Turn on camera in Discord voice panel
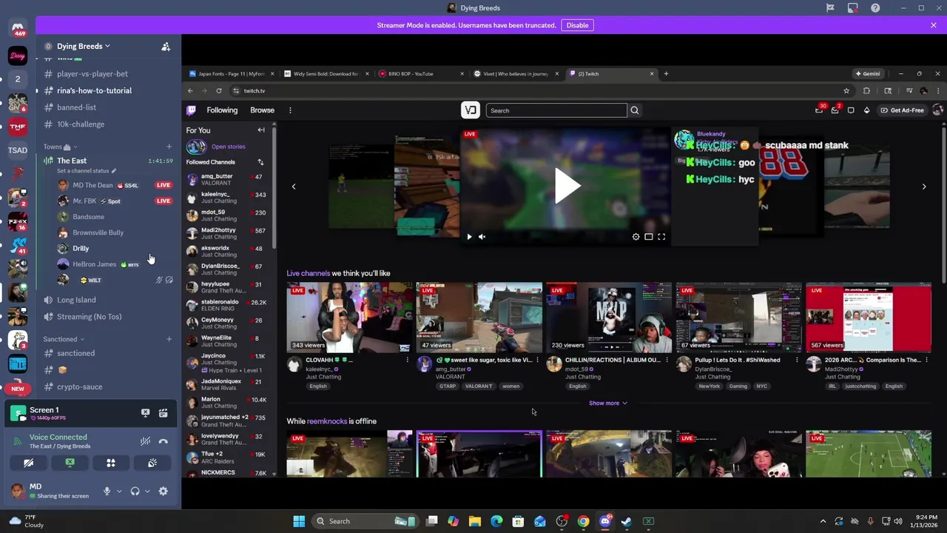947x533 pixels. (28, 463)
